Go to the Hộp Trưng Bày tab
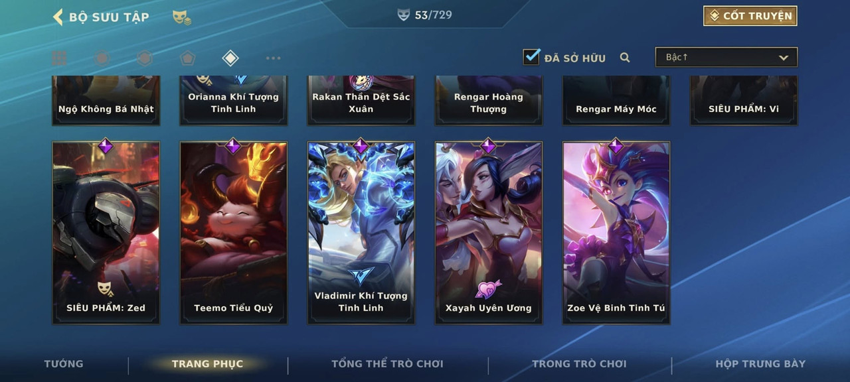Viewport: 850px width, 382px height. click(760, 363)
